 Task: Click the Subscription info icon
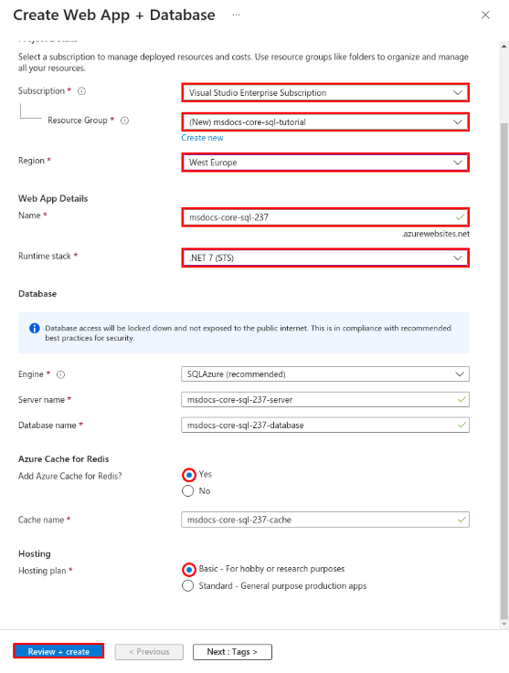(81, 91)
